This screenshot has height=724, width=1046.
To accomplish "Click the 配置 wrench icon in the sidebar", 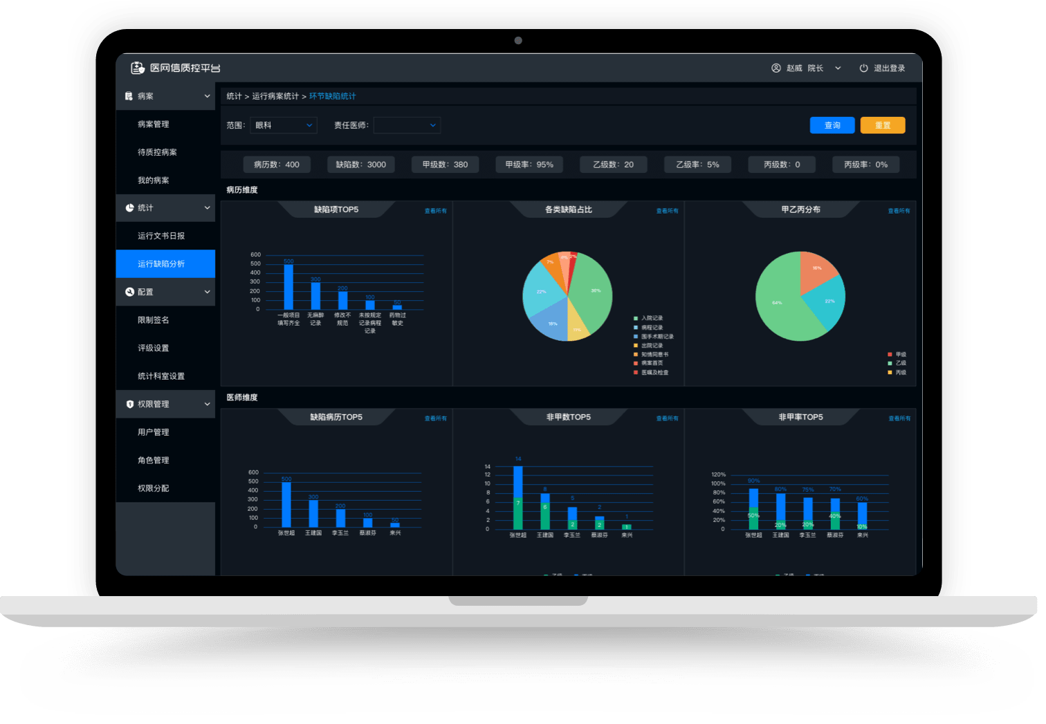I will [129, 292].
